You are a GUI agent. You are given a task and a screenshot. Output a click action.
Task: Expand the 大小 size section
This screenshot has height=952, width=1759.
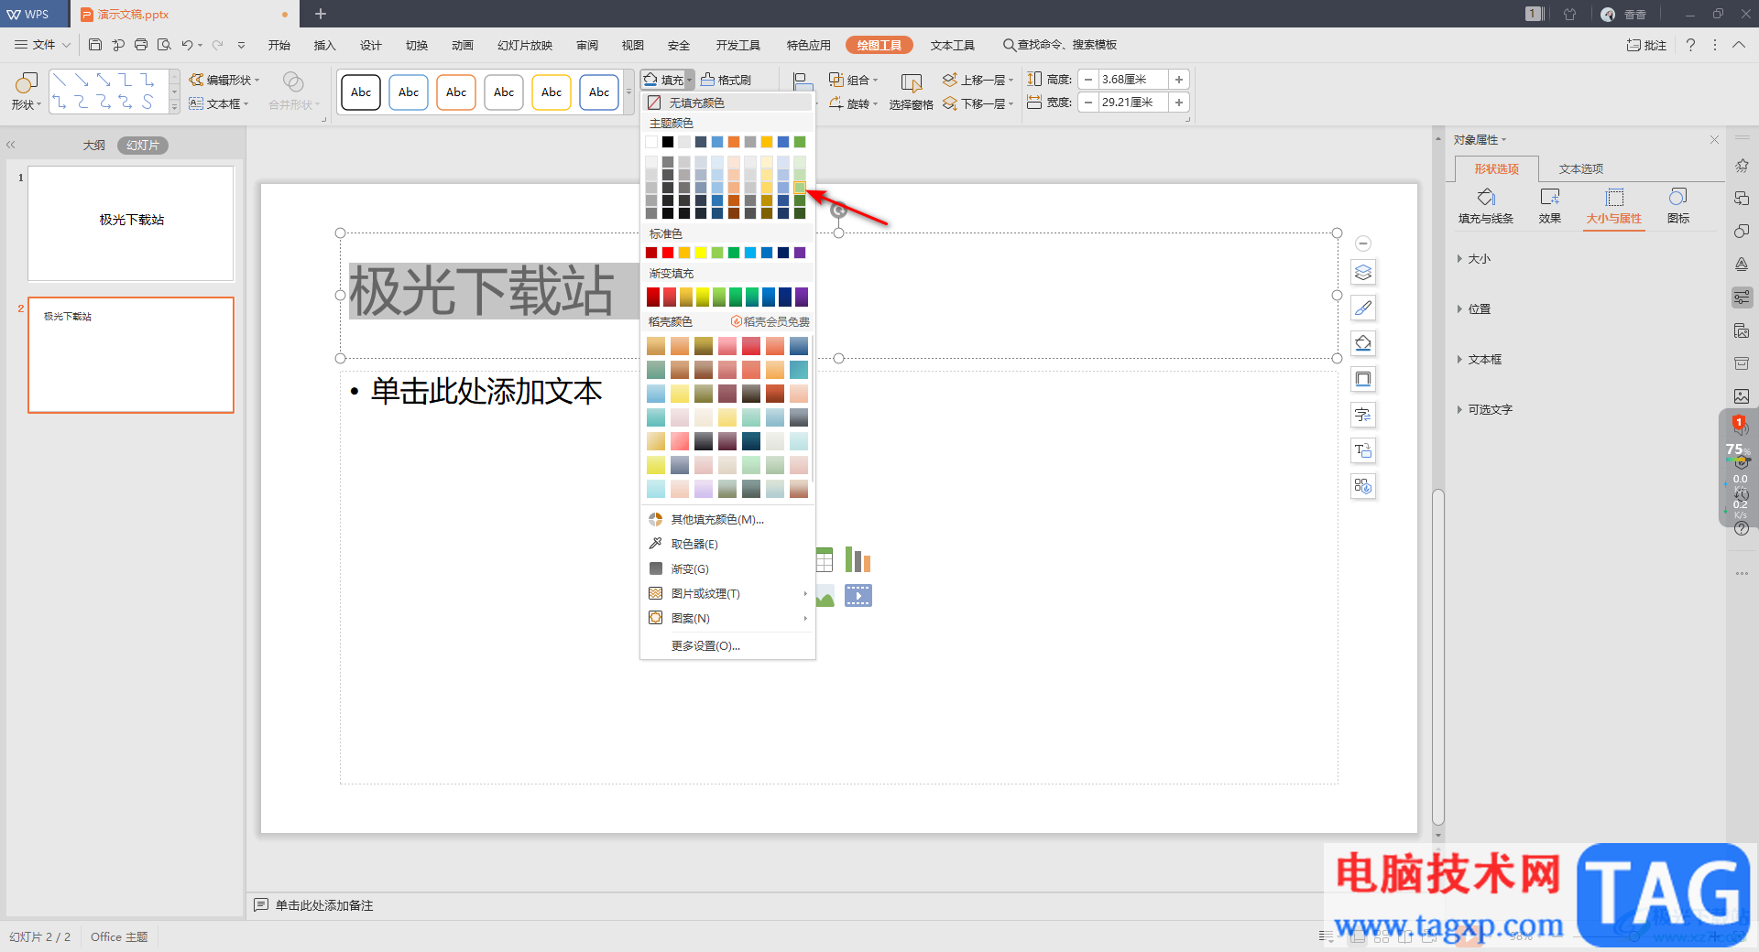(x=1474, y=259)
